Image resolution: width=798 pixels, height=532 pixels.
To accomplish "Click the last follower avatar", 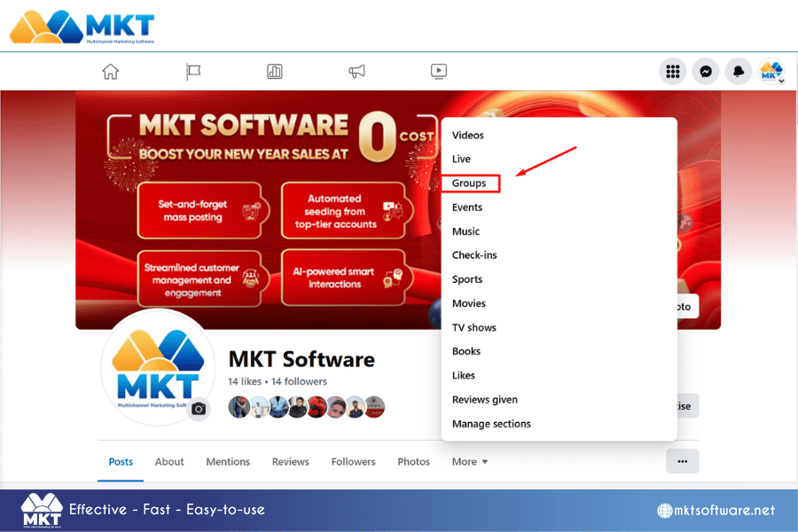I will click(375, 407).
